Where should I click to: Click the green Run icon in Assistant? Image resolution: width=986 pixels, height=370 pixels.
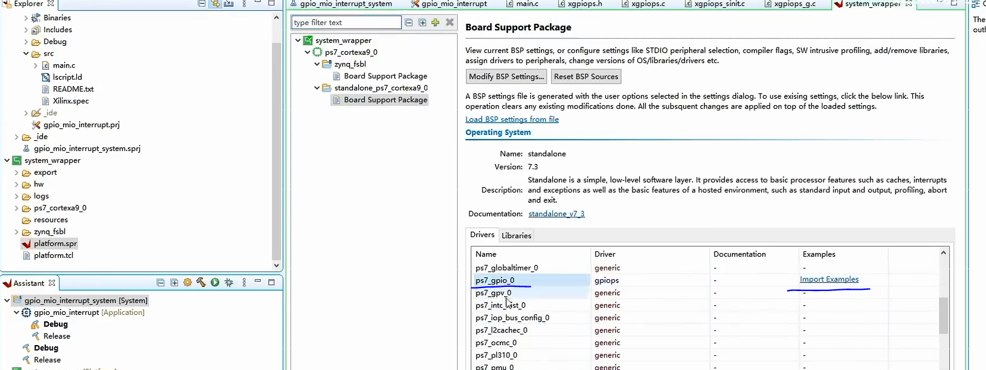[215, 283]
